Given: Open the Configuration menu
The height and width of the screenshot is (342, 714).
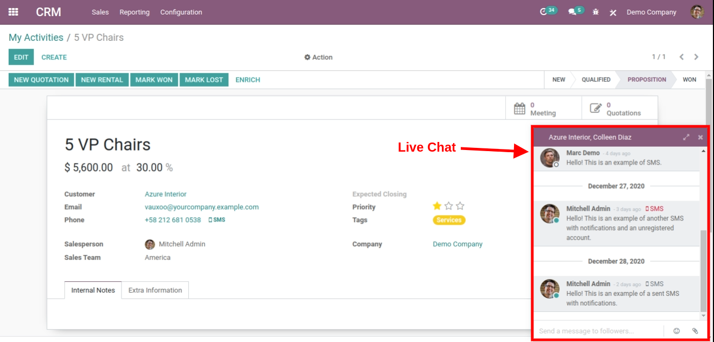Looking at the screenshot, I should point(181,12).
